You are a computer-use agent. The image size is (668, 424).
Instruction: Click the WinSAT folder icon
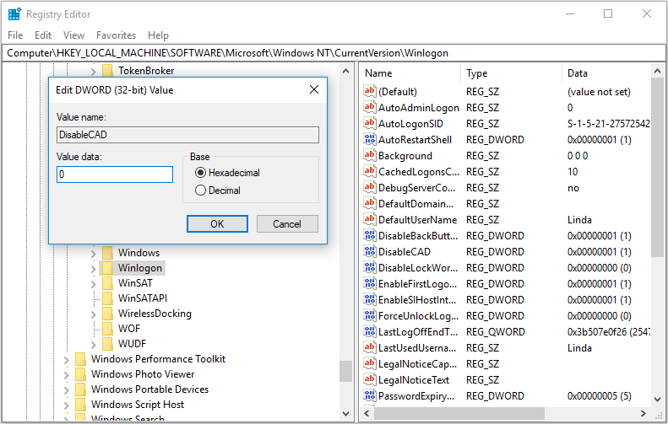(x=107, y=283)
